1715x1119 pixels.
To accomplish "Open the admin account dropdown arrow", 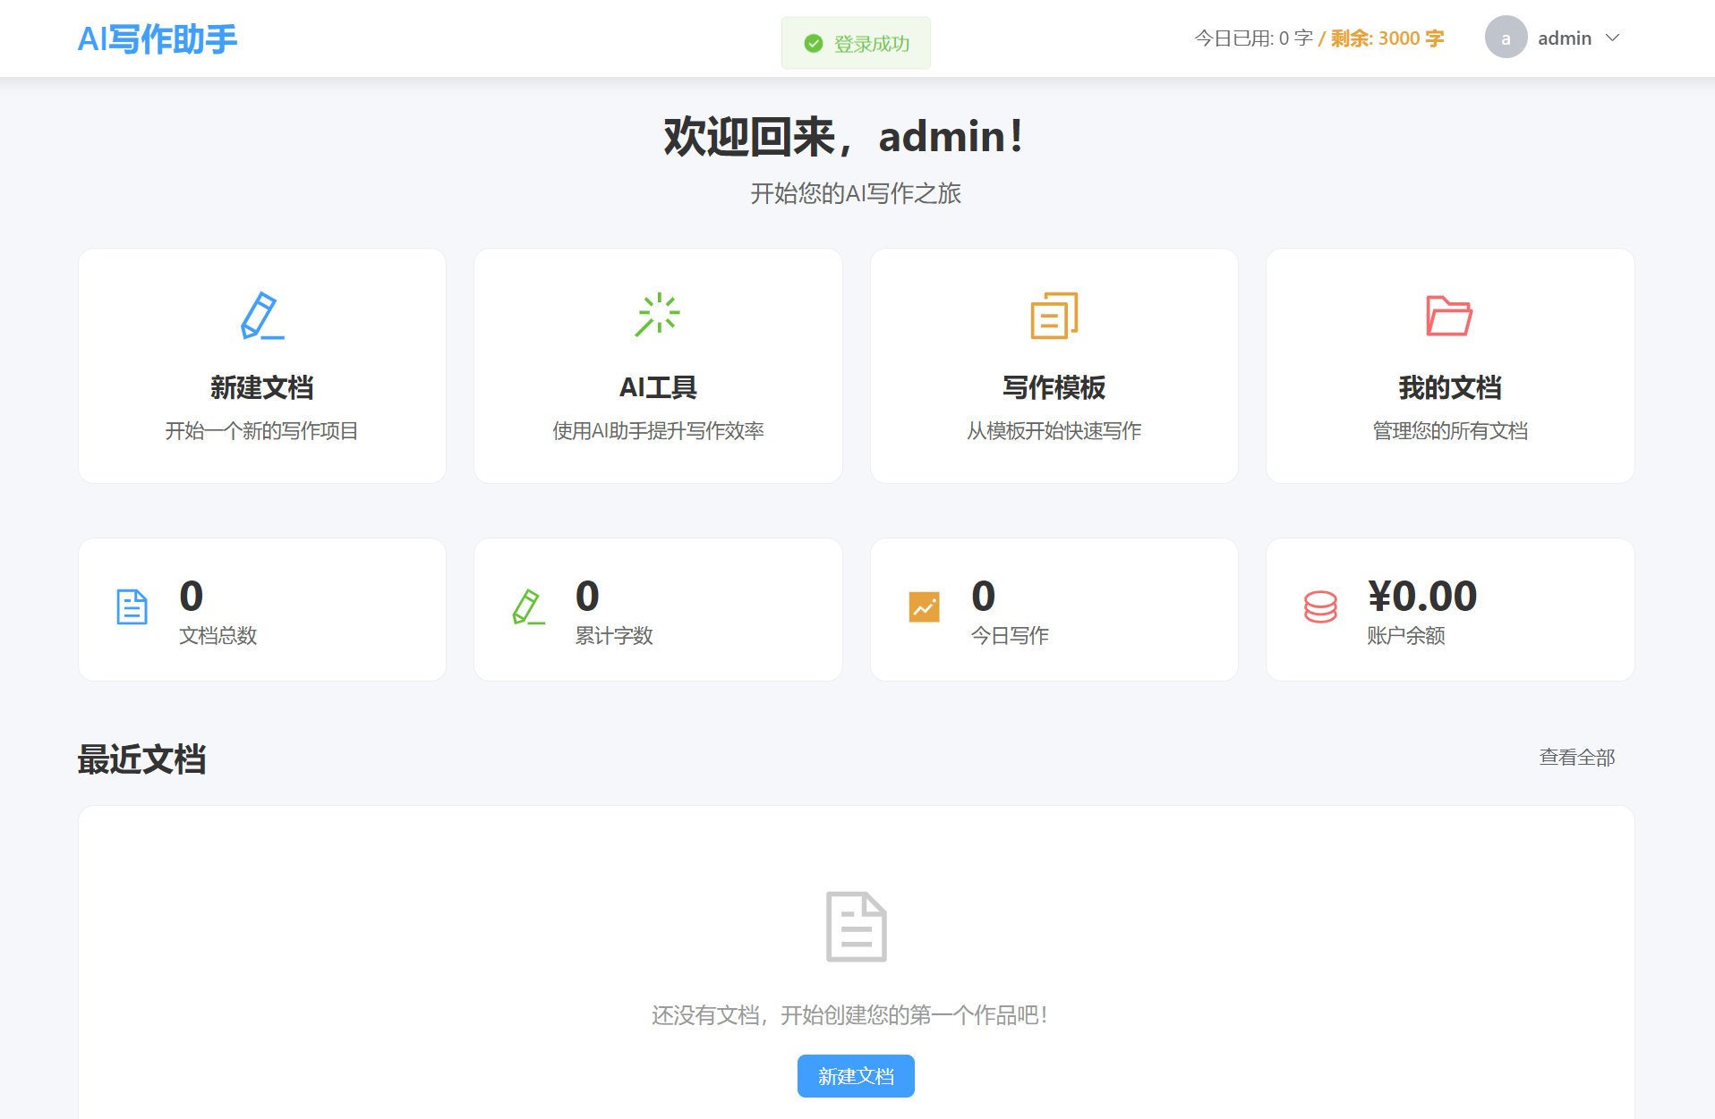I will pyautogui.click(x=1613, y=38).
